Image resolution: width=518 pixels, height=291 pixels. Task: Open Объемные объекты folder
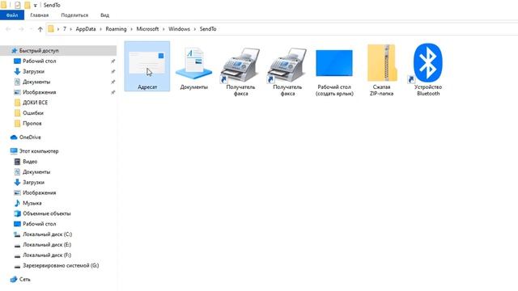point(47,213)
